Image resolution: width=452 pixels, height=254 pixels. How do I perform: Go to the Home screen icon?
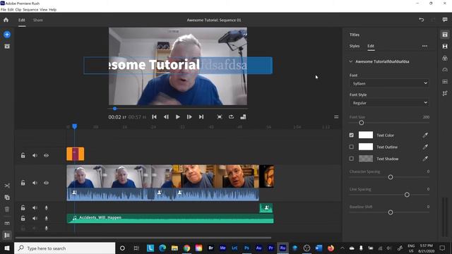(6, 20)
